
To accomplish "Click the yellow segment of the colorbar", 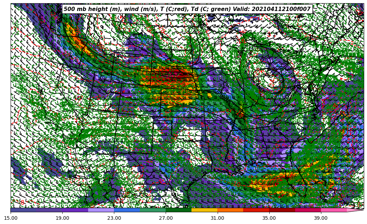I will (204, 210).
